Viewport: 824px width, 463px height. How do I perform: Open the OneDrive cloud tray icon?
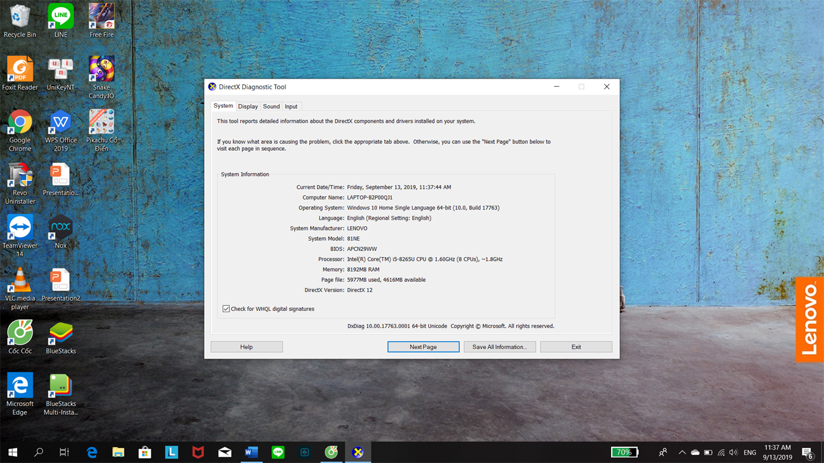pos(695,452)
